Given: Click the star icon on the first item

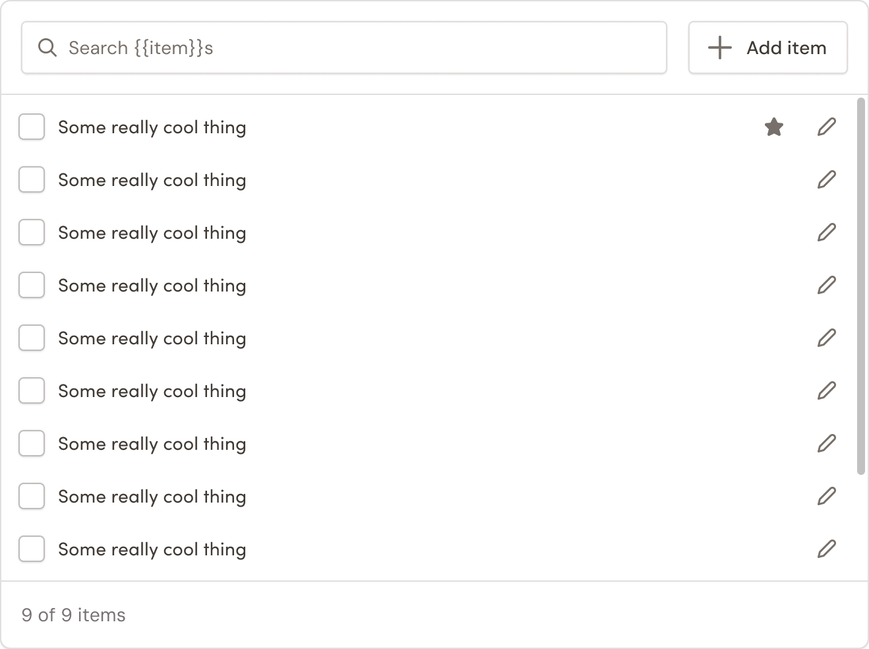Looking at the screenshot, I should pyautogui.click(x=774, y=127).
